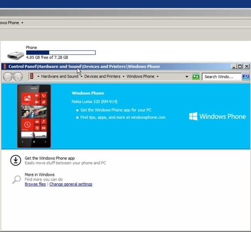Click 'More in Windows' heading
The width and height of the screenshot is (251, 232).
click(39, 175)
